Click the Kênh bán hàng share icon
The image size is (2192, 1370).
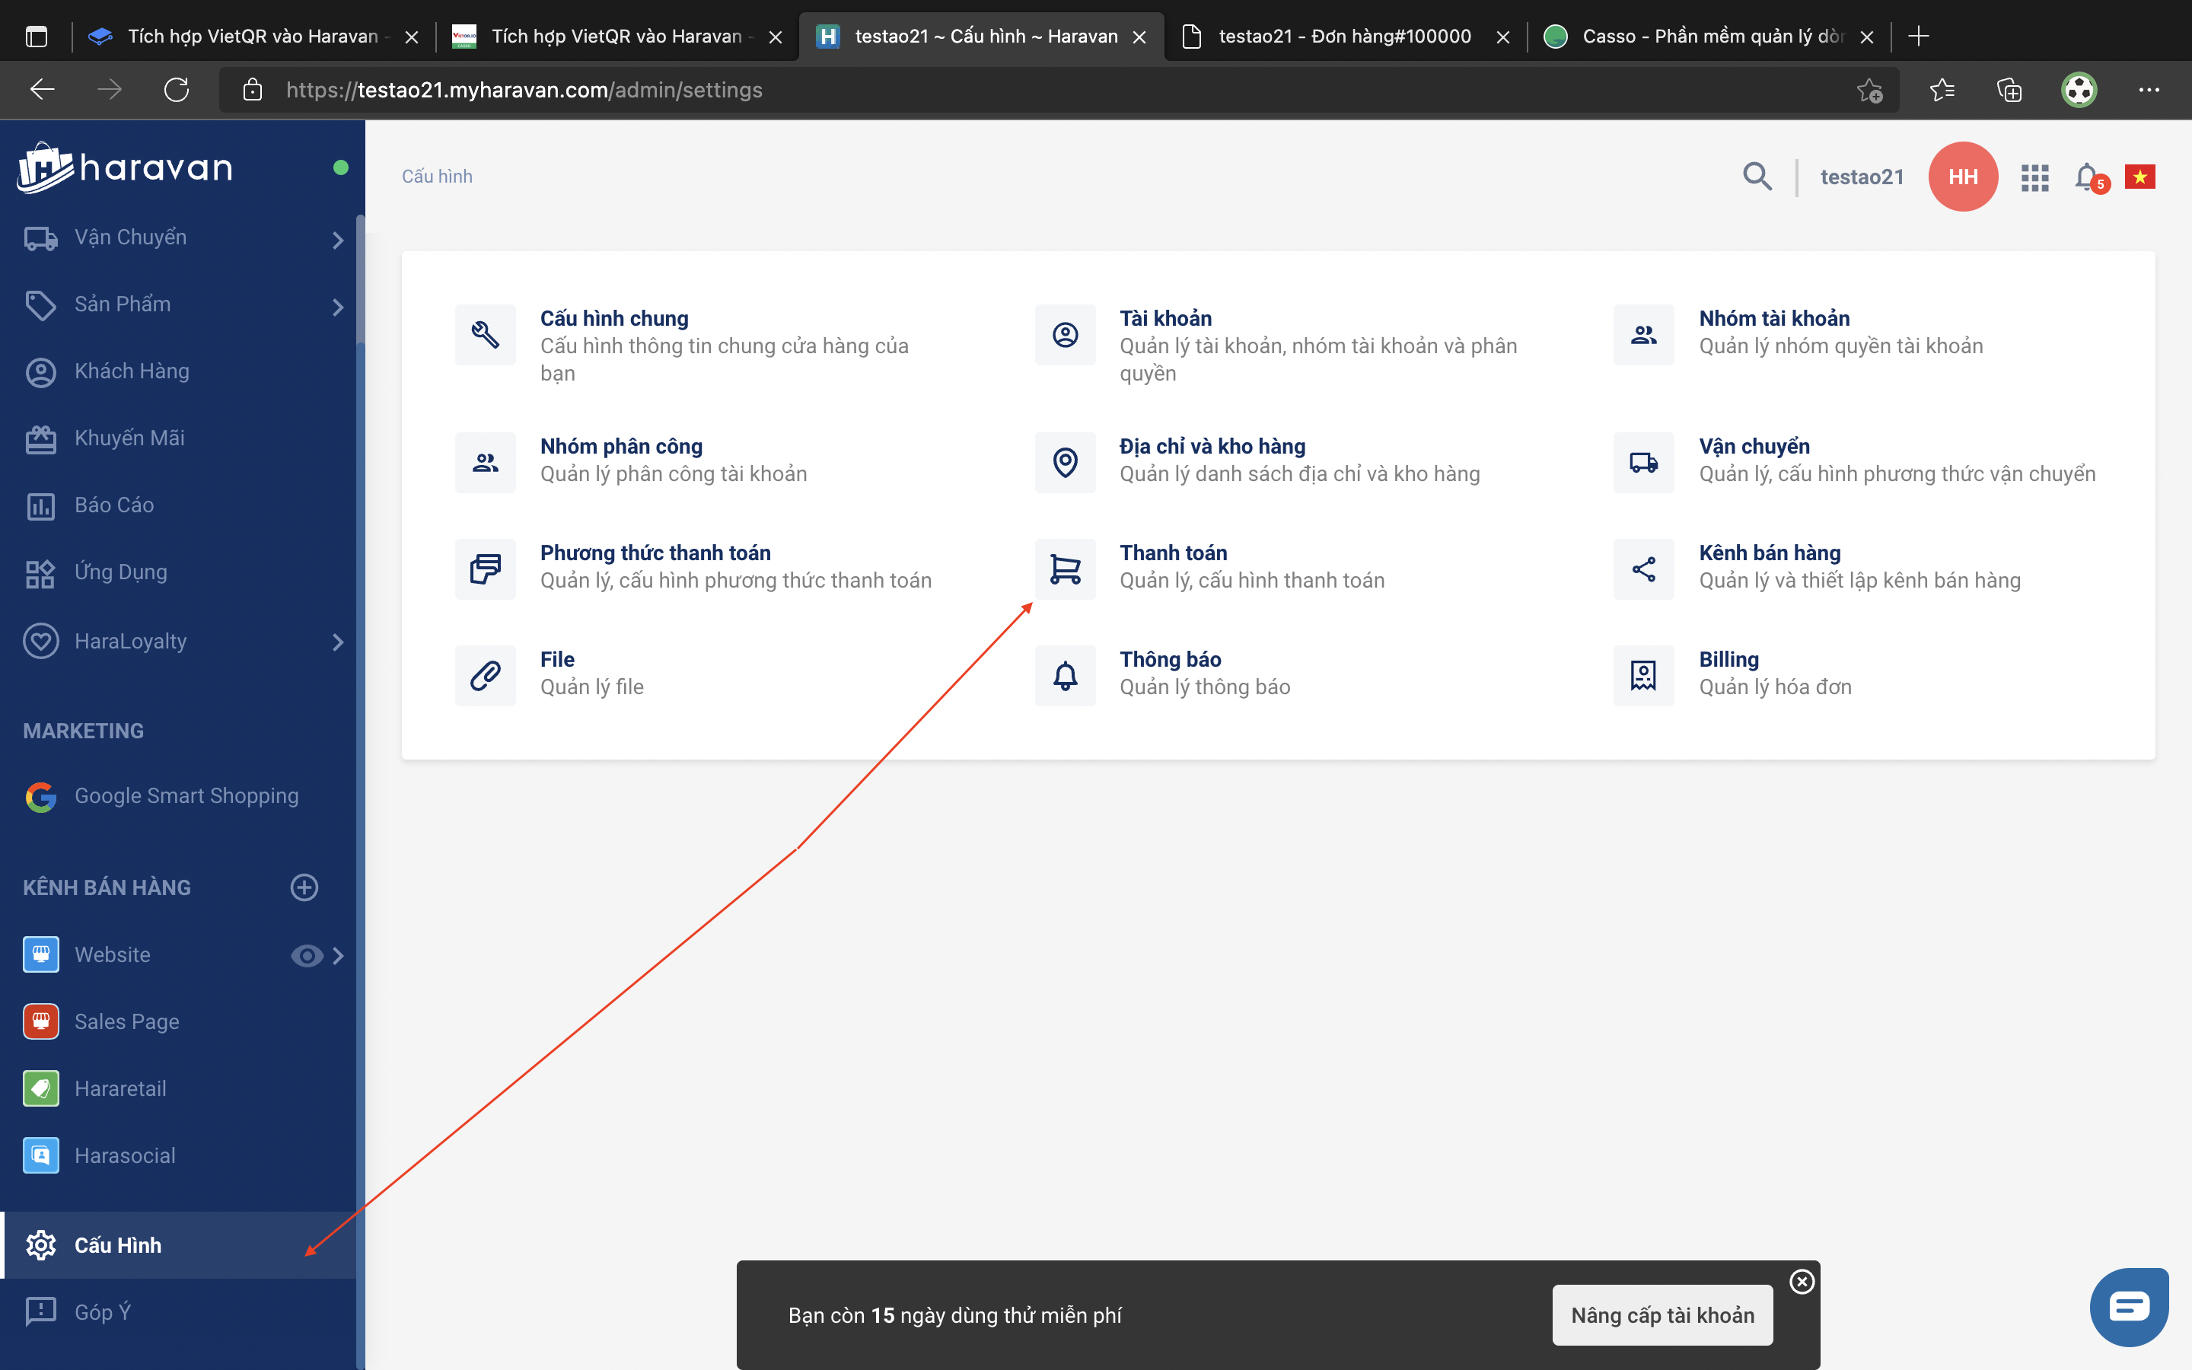click(x=1643, y=569)
